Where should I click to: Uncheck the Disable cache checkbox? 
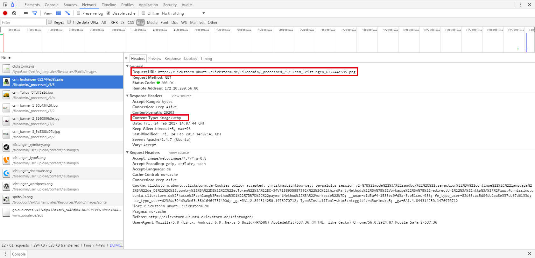(109, 13)
